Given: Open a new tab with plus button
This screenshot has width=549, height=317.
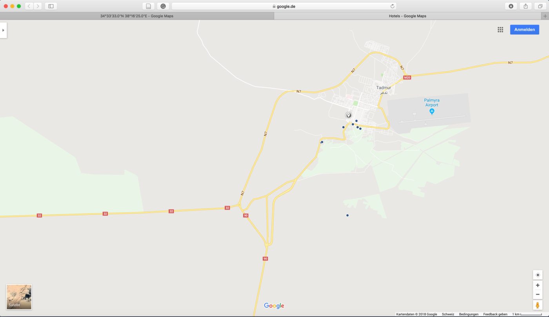Looking at the screenshot, I should pos(545,16).
